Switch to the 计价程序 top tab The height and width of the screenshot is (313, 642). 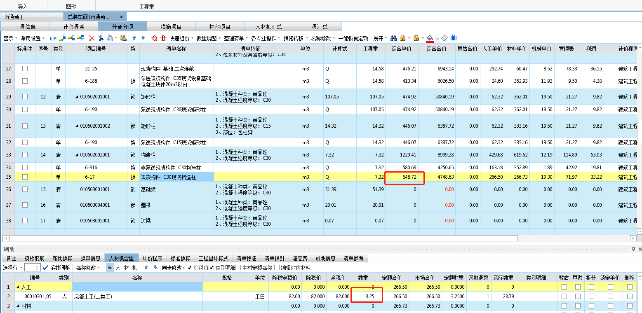(x=74, y=27)
